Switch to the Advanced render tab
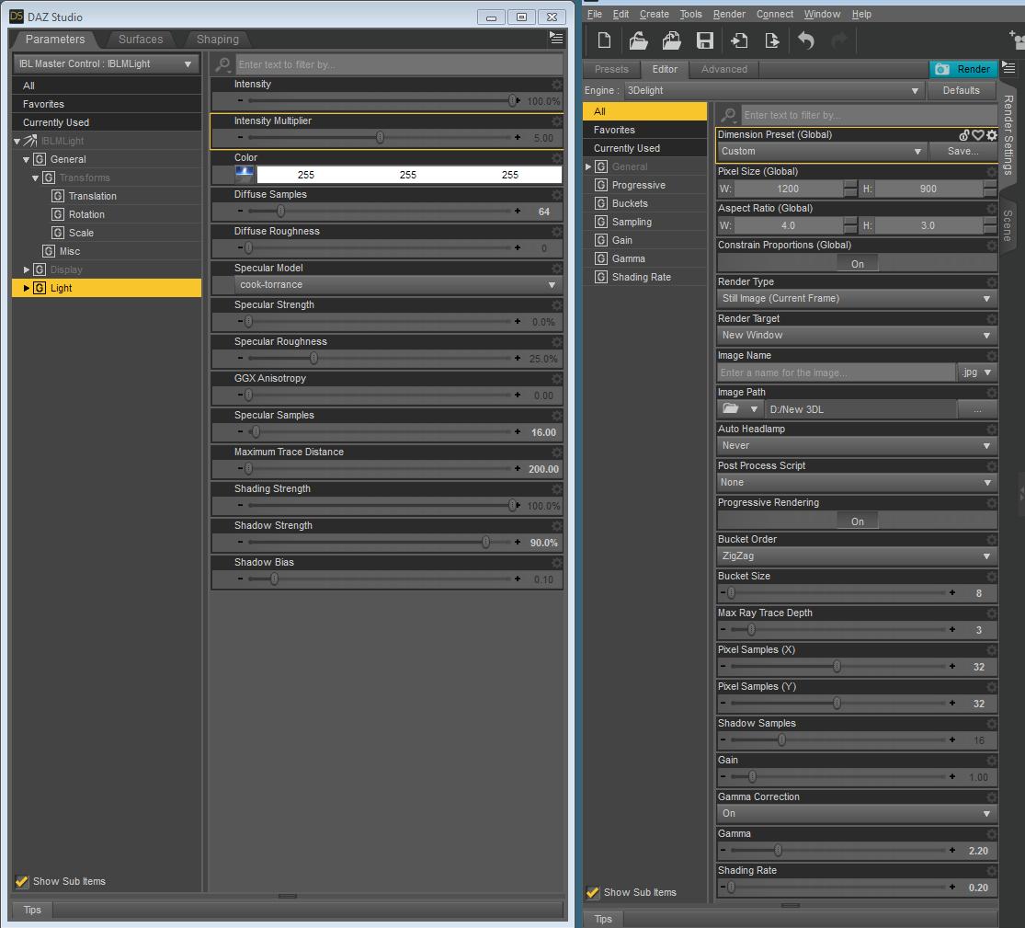 coord(723,69)
